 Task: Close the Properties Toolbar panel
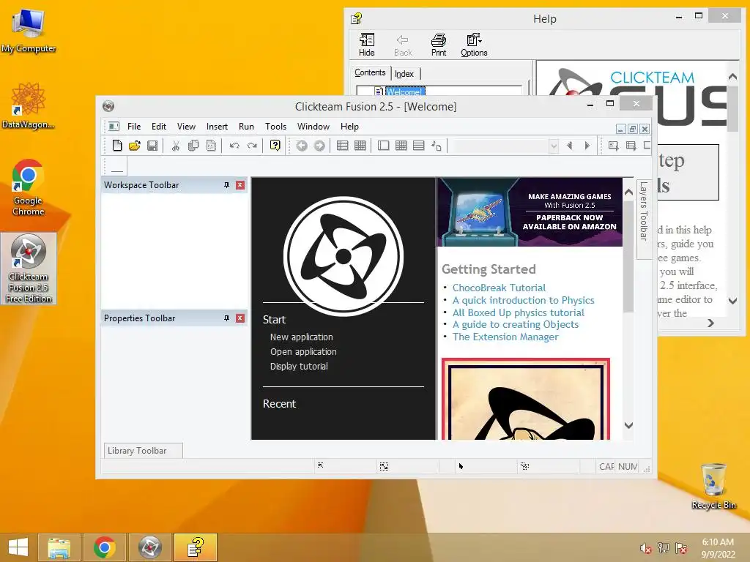click(x=240, y=318)
